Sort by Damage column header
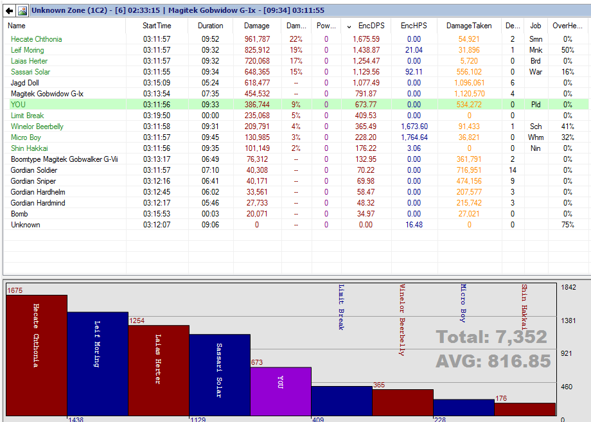Image resolution: width=591 pixels, height=422 pixels. 257,26
